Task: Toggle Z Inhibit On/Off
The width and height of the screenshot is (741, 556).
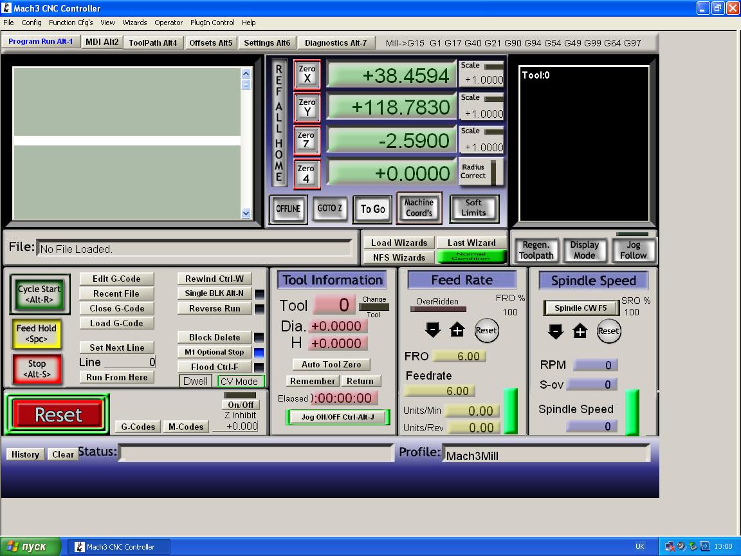Action: click(x=241, y=405)
